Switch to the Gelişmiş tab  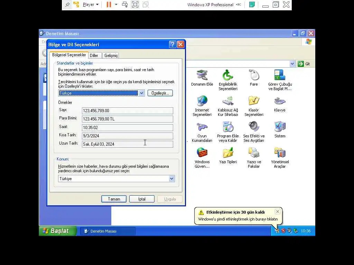pos(111,56)
